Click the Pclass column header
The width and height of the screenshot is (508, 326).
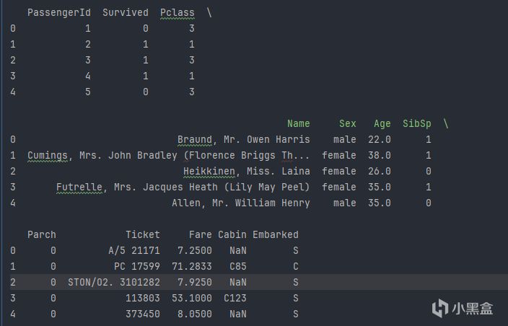tap(178, 12)
